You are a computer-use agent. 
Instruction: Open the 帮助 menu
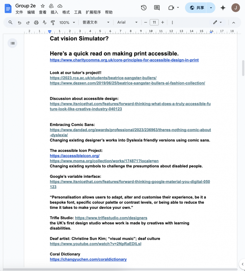109,12
